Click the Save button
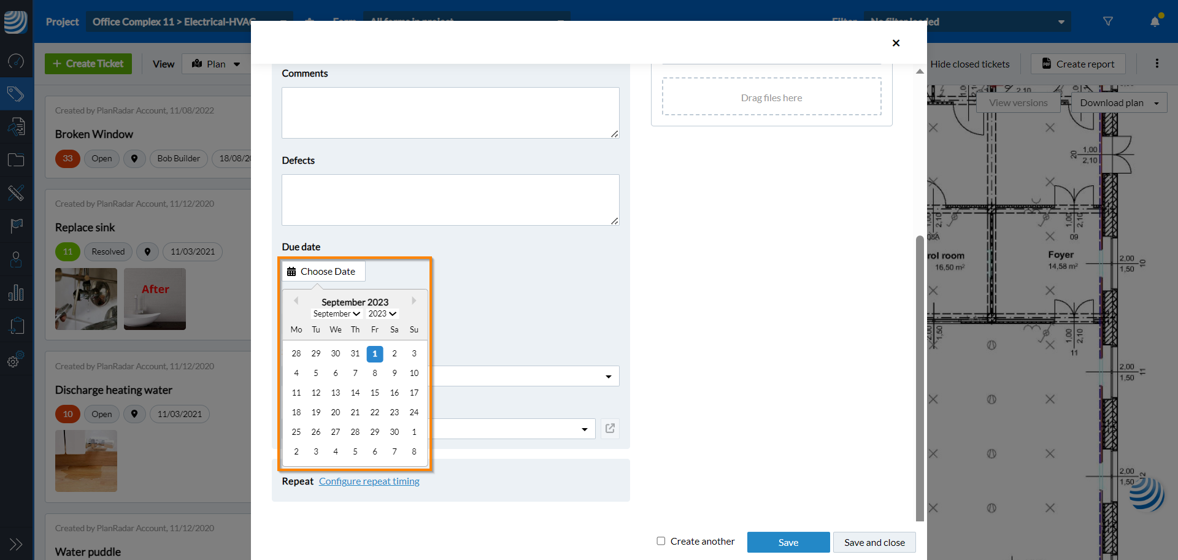This screenshot has width=1178, height=560. pyautogui.click(x=788, y=542)
